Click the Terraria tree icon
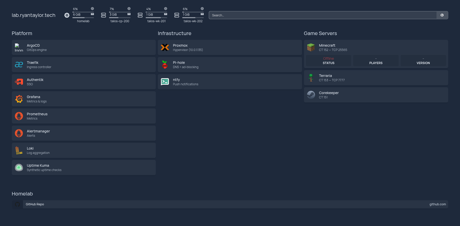Screen dimensions: 460x226 click(311, 78)
